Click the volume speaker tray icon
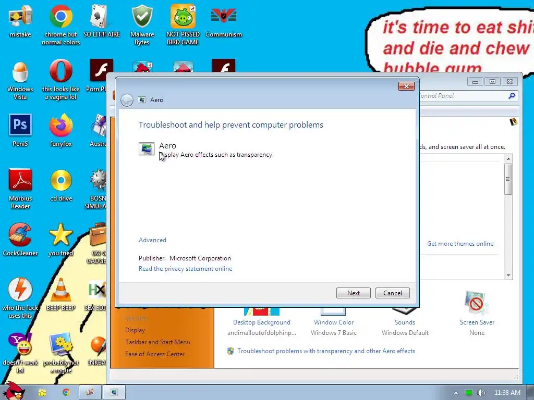 pyautogui.click(x=480, y=393)
